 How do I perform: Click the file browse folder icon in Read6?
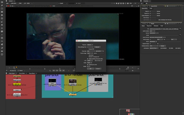pos(180,29)
